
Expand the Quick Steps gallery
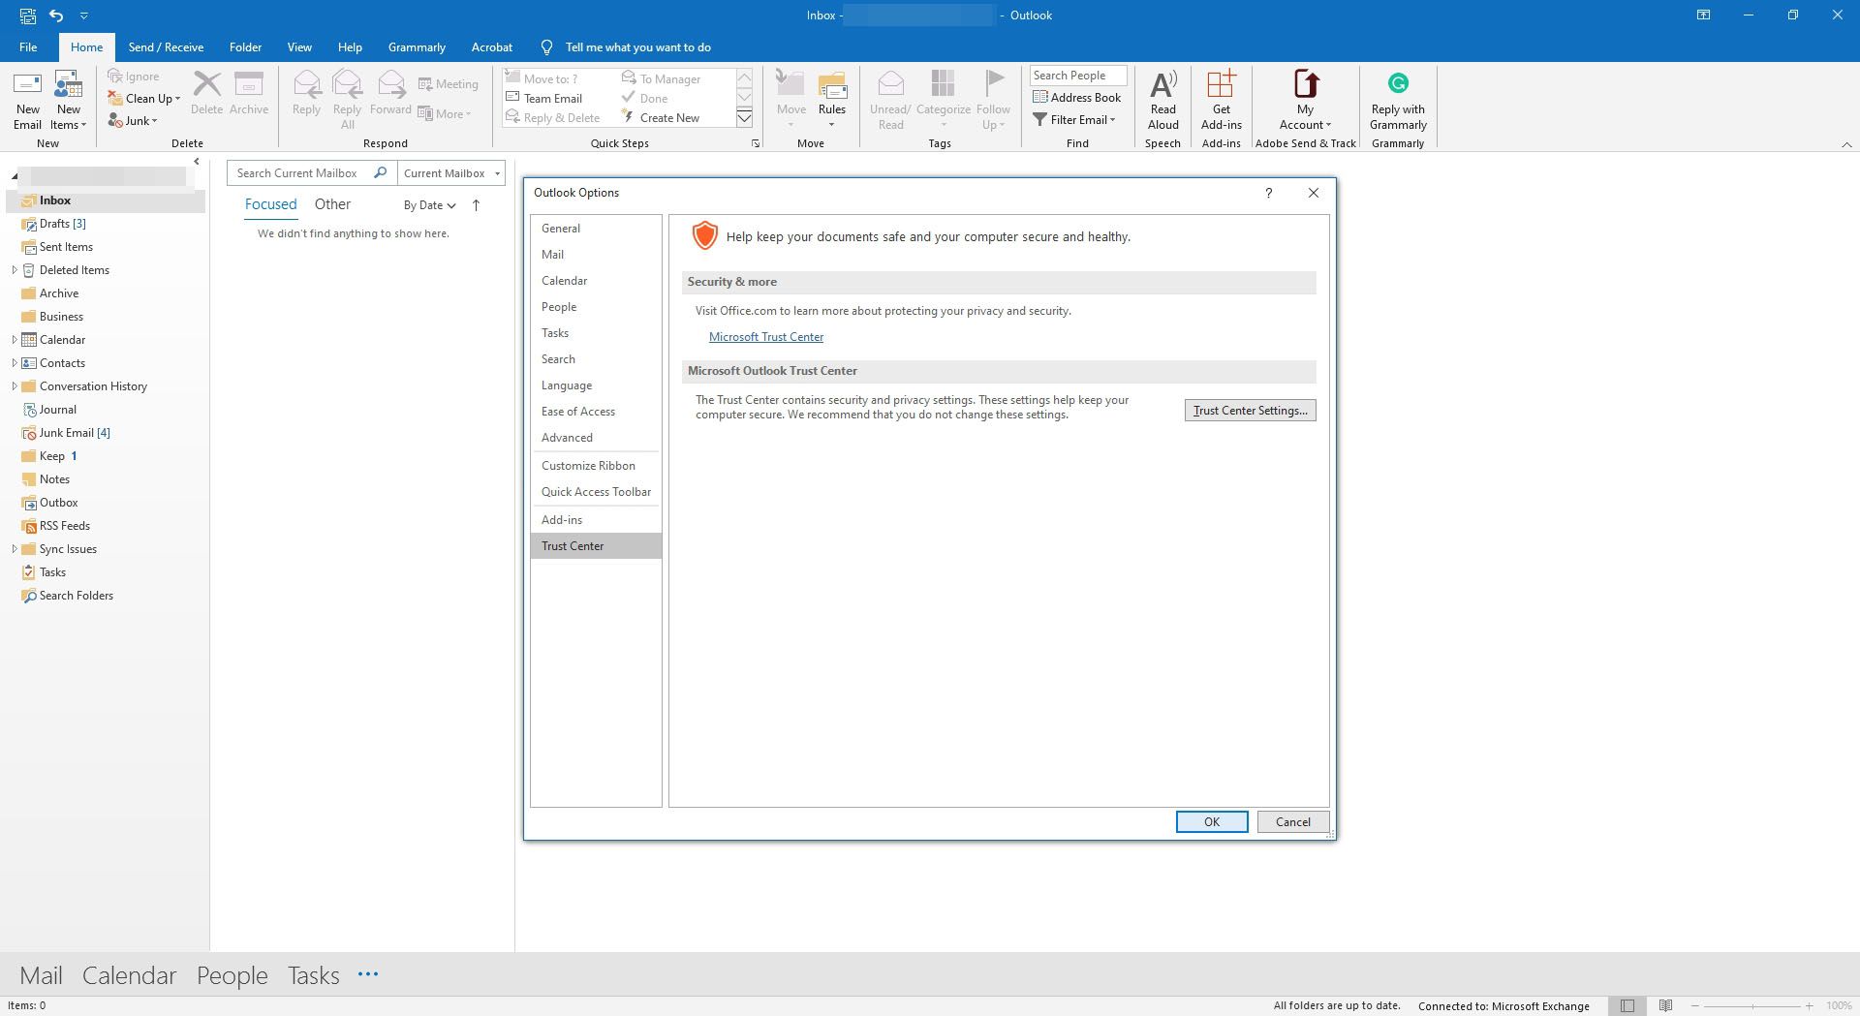744,118
